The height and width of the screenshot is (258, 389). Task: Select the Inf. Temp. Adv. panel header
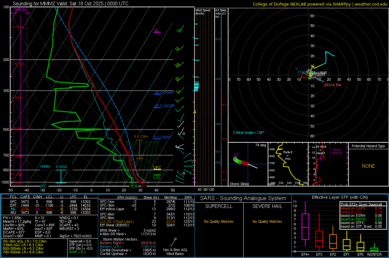[221, 14]
